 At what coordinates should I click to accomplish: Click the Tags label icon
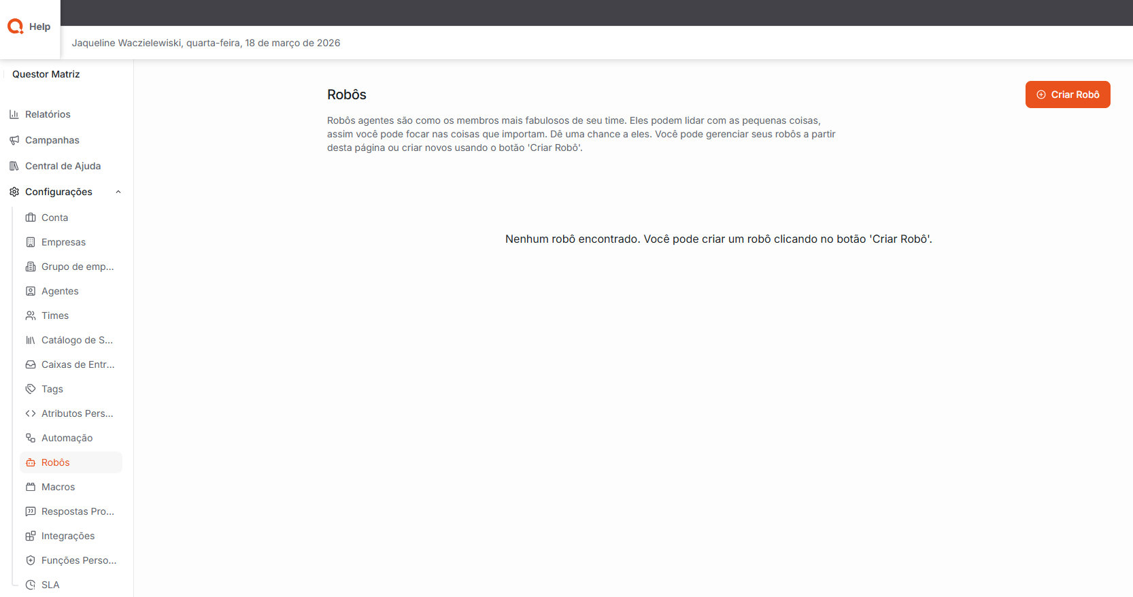[31, 389]
